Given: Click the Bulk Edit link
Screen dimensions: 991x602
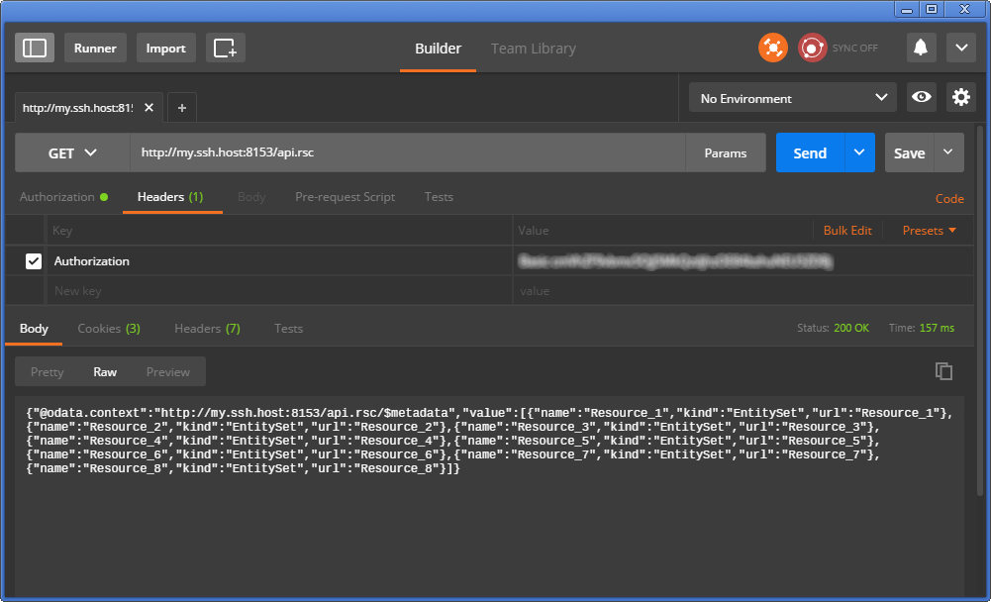Looking at the screenshot, I should tap(847, 230).
